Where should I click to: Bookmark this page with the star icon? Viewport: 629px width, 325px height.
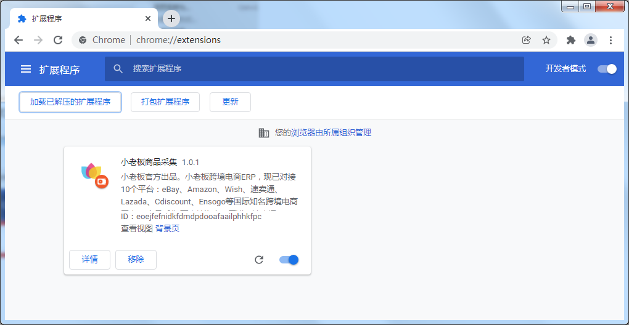click(546, 40)
